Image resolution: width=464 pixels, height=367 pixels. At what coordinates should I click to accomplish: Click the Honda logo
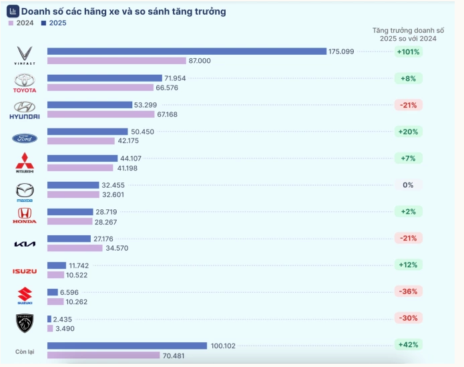point(25,215)
